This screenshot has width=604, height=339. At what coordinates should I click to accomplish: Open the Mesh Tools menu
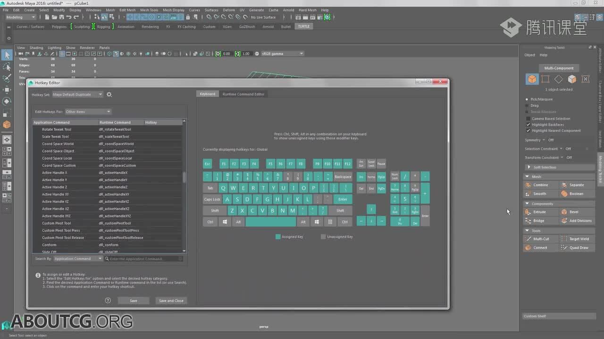pos(149,10)
